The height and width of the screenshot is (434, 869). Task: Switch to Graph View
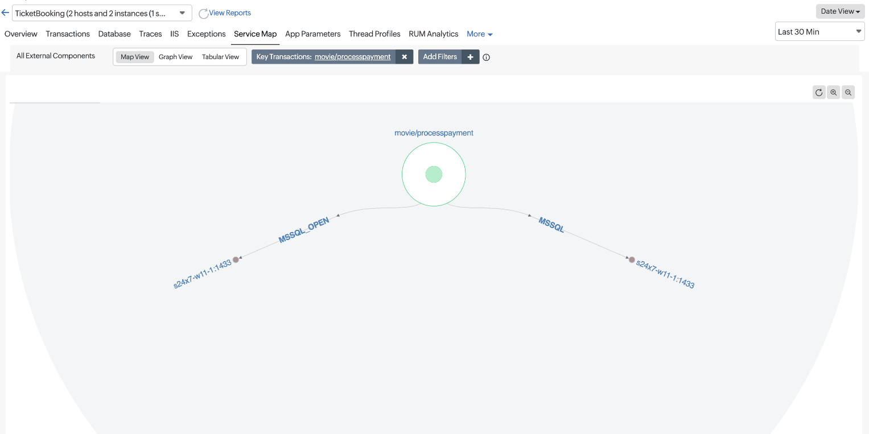click(175, 57)
